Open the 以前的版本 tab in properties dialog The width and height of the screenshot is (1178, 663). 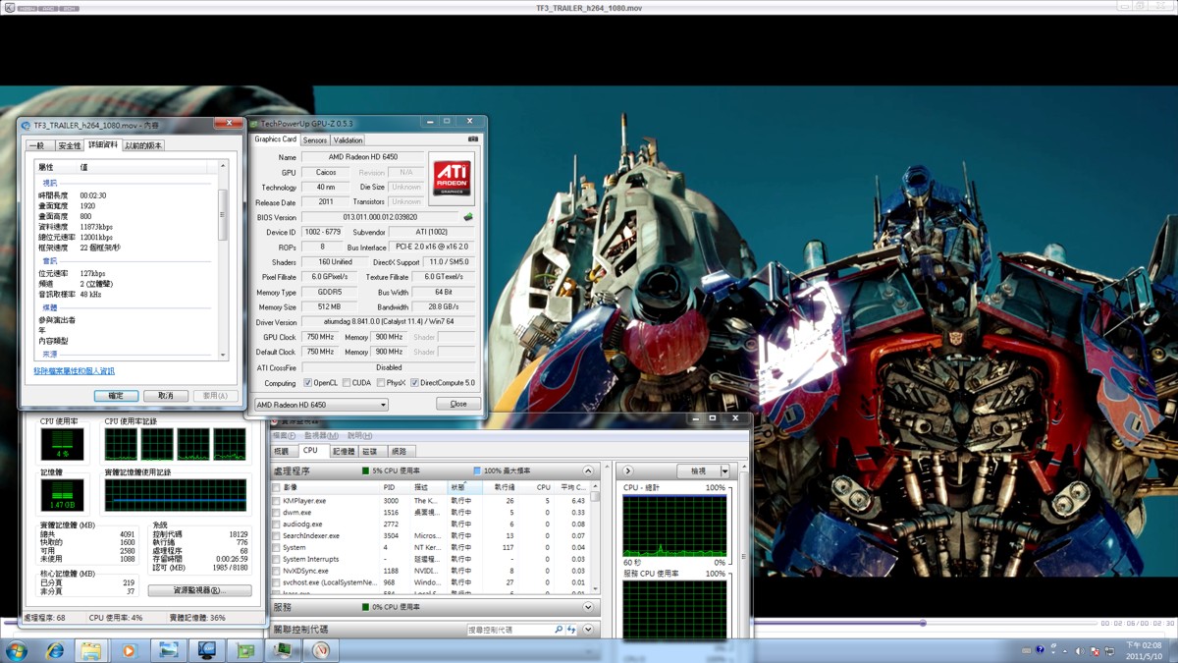point(143,145)
